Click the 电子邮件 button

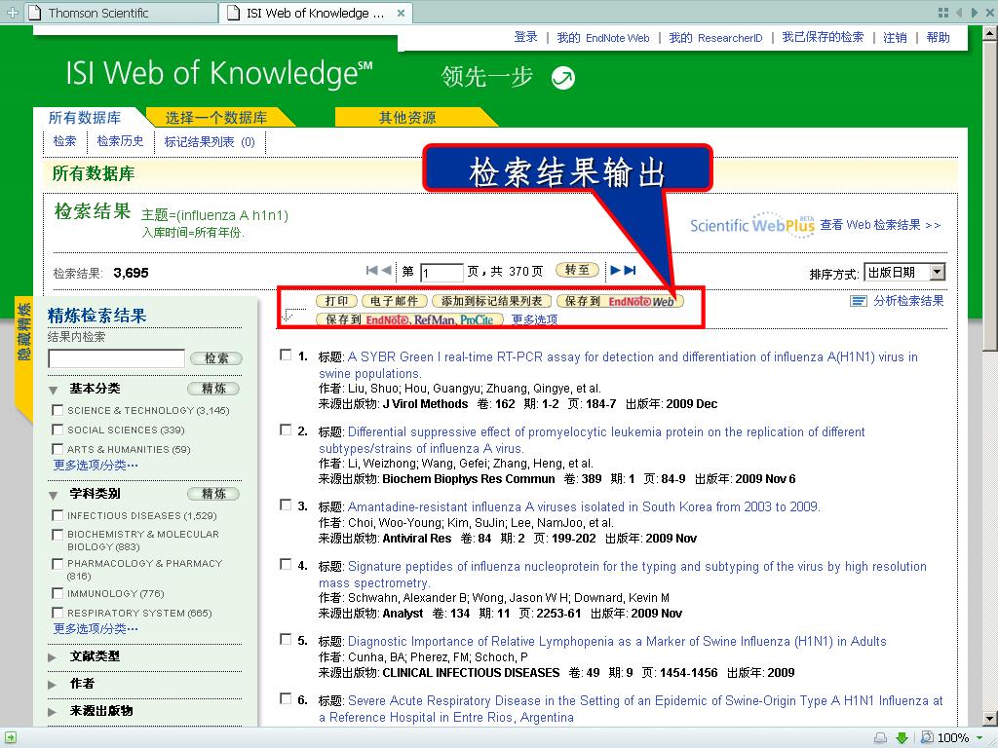pyautogui.click(x=395, y=301)
